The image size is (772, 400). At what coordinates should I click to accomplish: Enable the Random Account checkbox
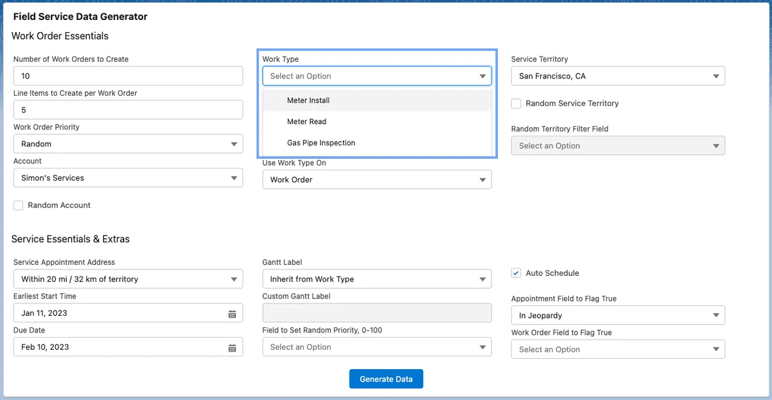[x=18, y=206]
